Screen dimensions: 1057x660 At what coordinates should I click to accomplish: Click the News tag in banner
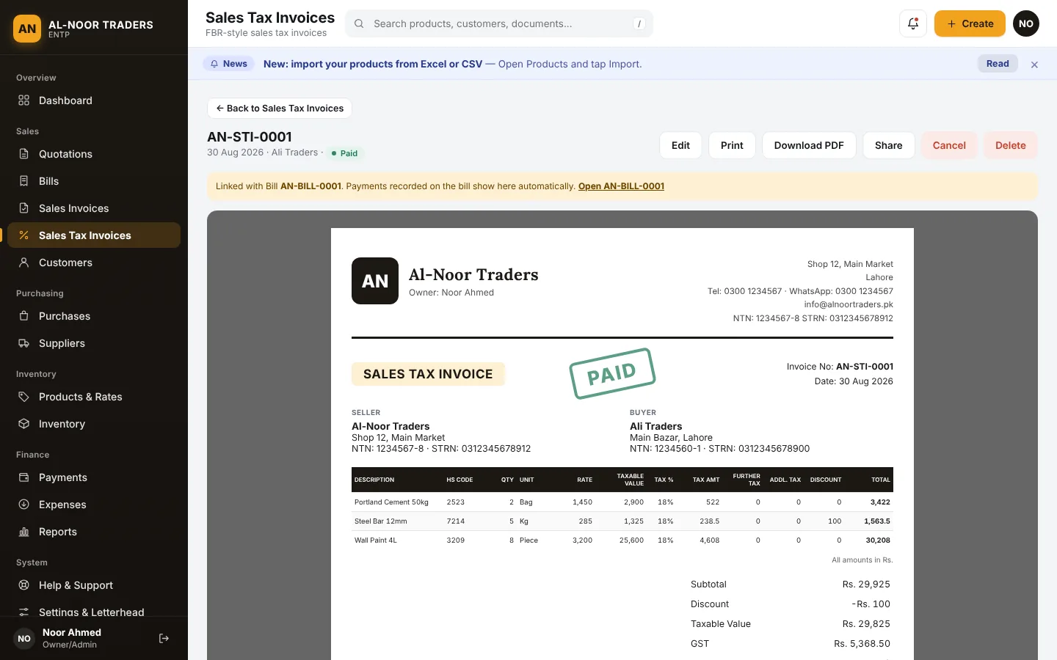228,64
